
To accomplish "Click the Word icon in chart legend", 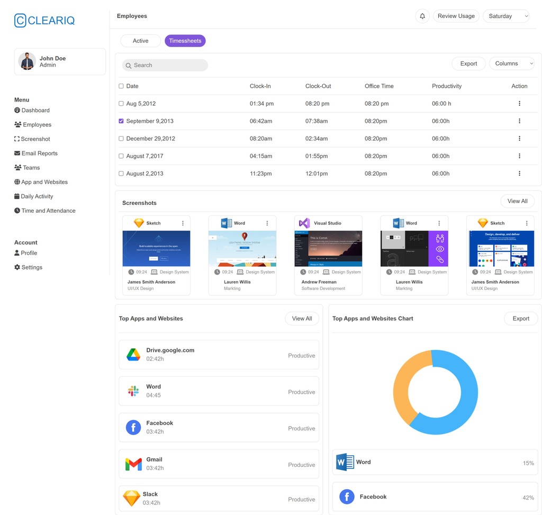I will coord(345,462).
